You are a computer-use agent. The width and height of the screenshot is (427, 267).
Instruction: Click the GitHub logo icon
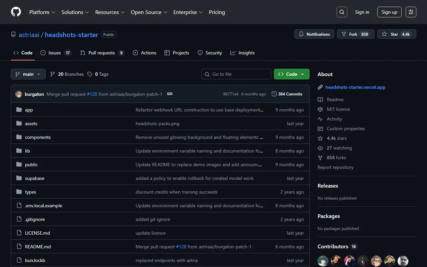click(x=16, y=12)
